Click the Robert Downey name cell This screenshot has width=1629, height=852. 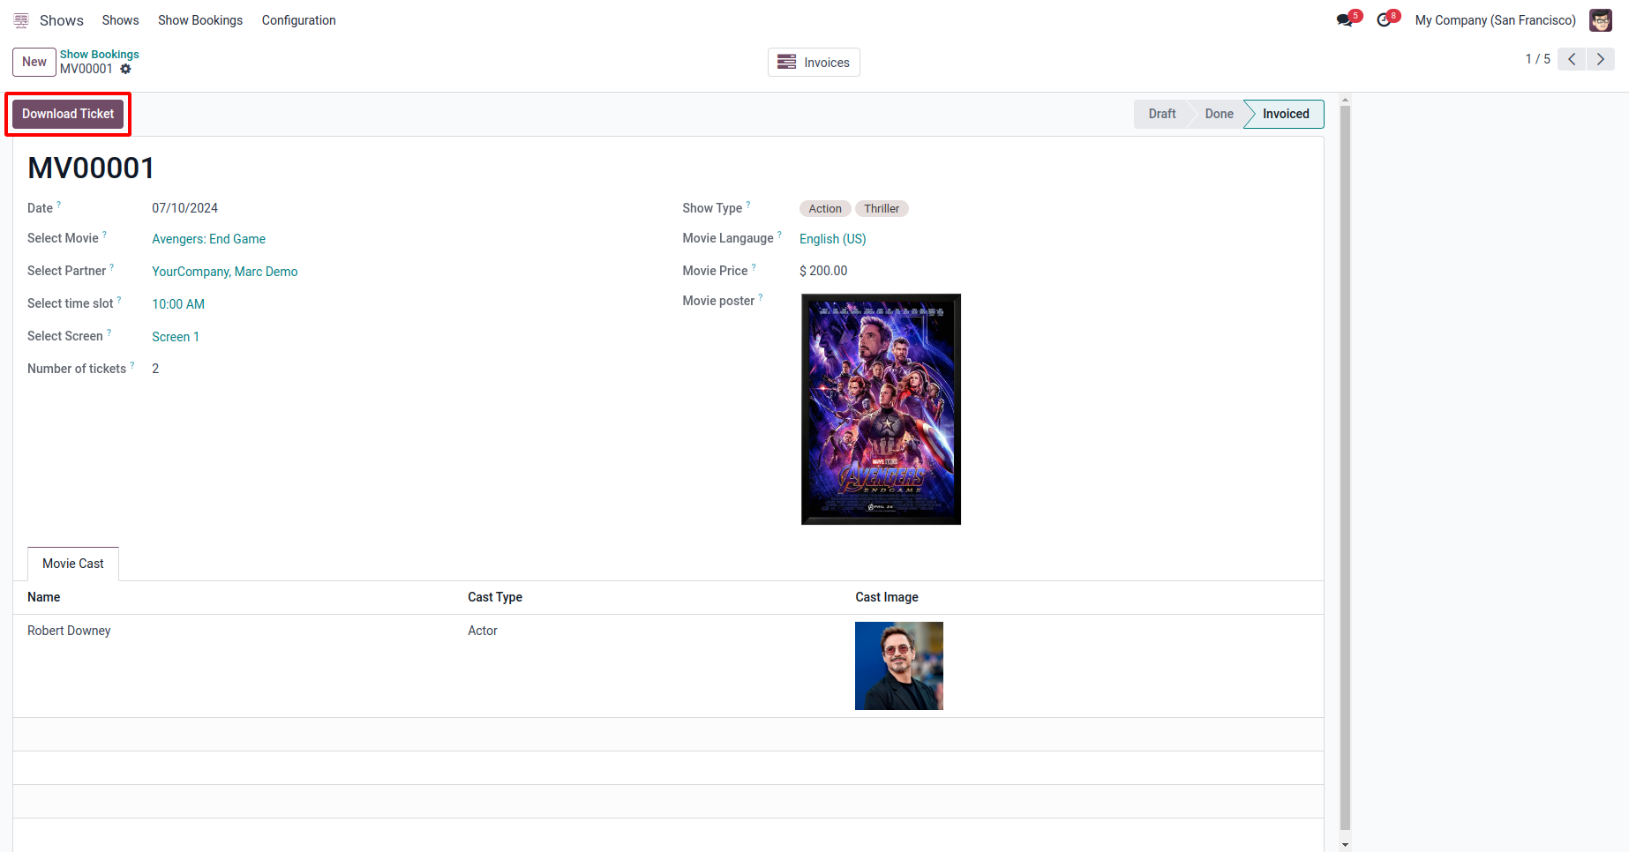pyautogui.click(x=69, y=631)
